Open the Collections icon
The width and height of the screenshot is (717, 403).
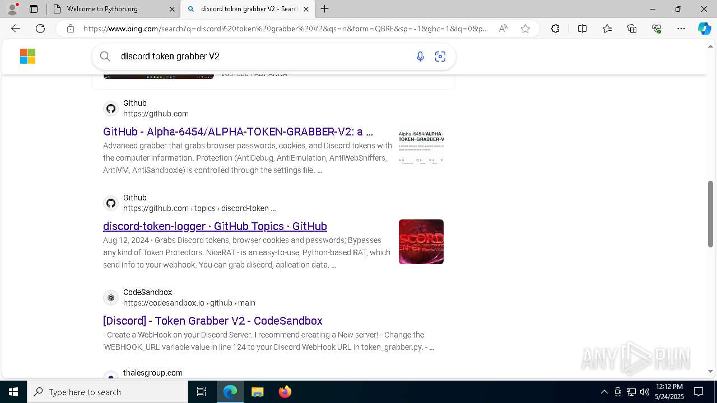tap(632, 29)
